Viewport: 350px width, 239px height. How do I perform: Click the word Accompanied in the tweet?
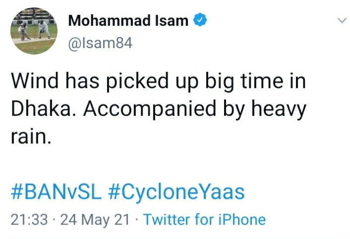150,109
